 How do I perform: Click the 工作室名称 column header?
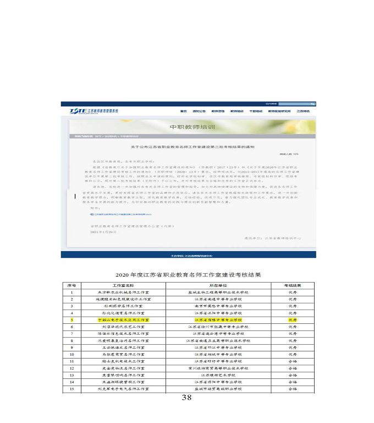point(123,285)
